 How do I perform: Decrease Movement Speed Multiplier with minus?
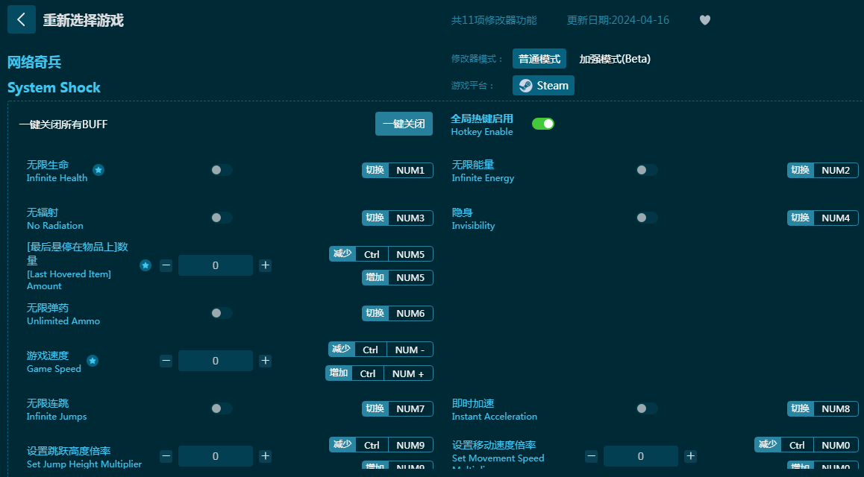point(591,456)
